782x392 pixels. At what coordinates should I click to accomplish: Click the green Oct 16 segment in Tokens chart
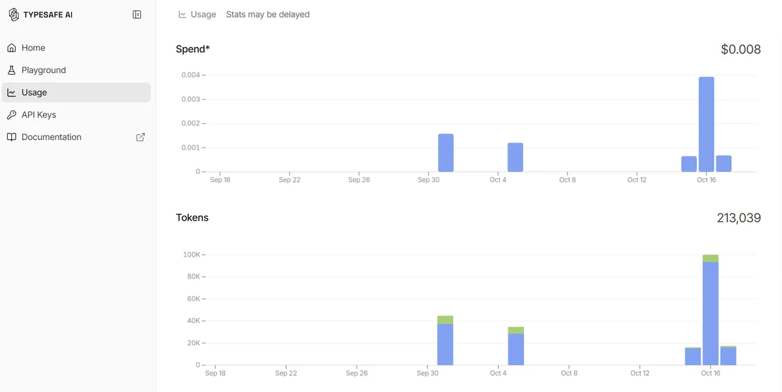click(710, 259)
